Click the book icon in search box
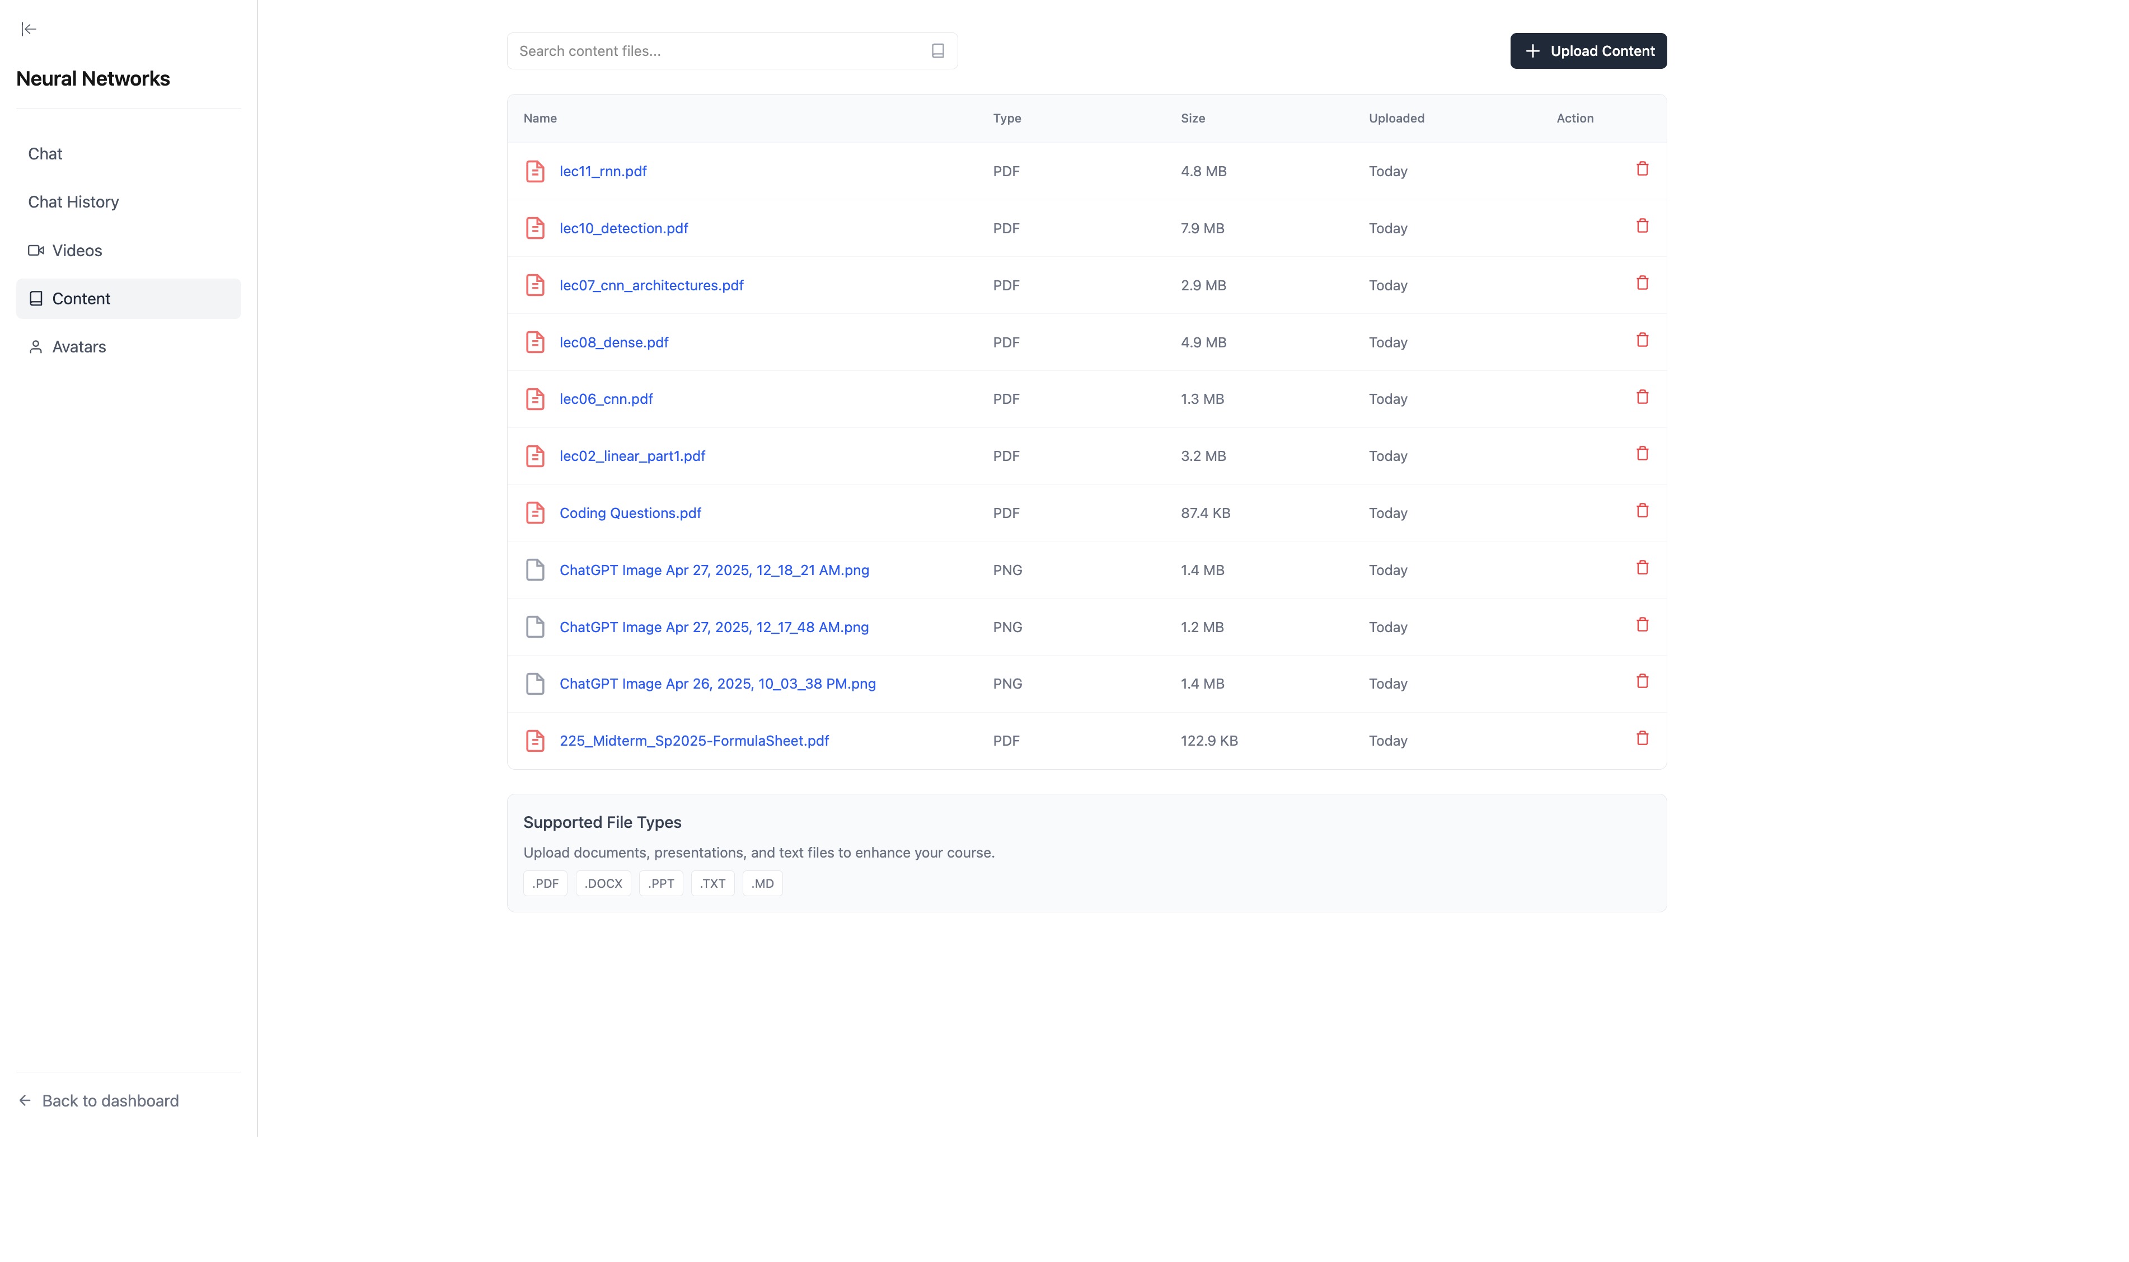 click(x=937, y=51)
